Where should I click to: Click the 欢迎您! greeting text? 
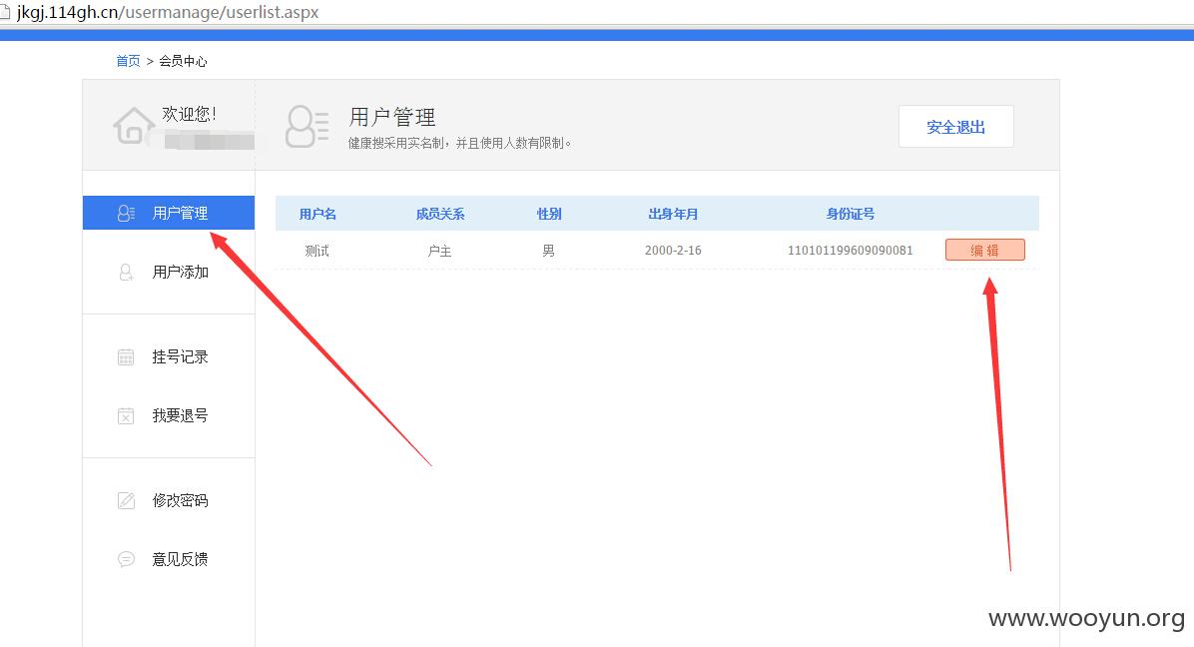point(189,114)
